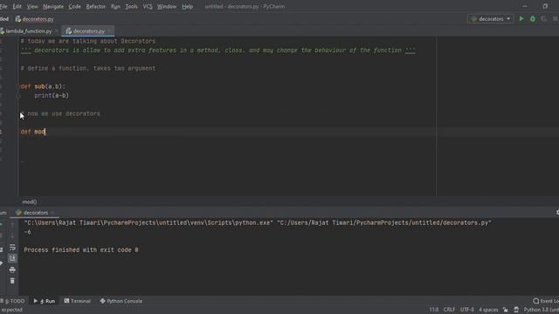Click decorators.py in the navigation breadcrumb

(x=35, y=19)
